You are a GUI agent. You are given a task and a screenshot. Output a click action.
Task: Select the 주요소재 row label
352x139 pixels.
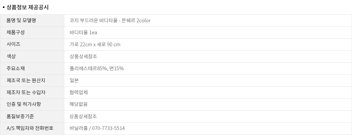[16, 68]
